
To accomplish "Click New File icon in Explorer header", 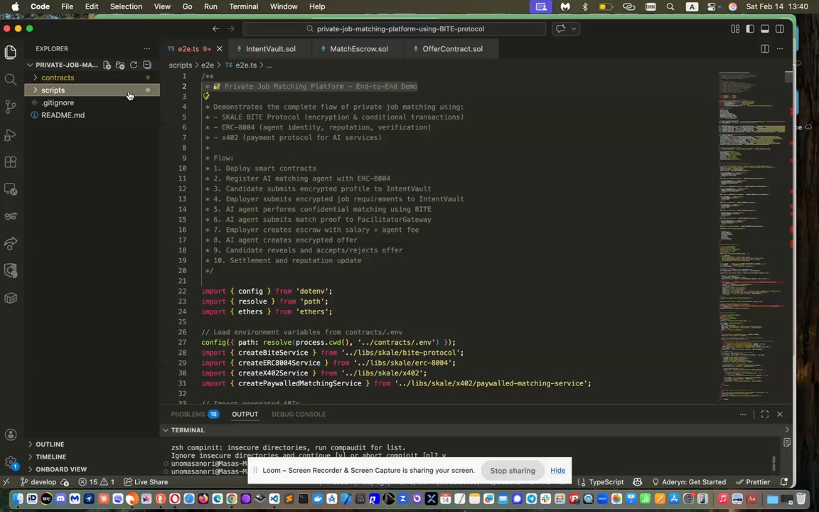I will pyautogui.click(x=107, y=65).
